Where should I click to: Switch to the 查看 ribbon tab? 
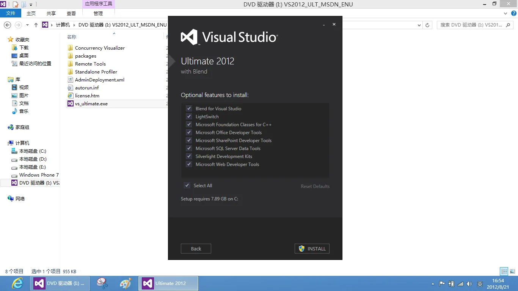click(x=71, y=13)
